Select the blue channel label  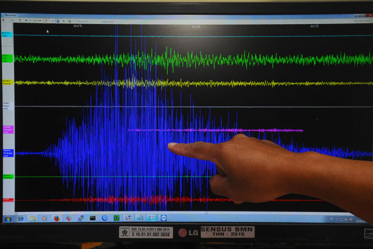pos(7,153)
